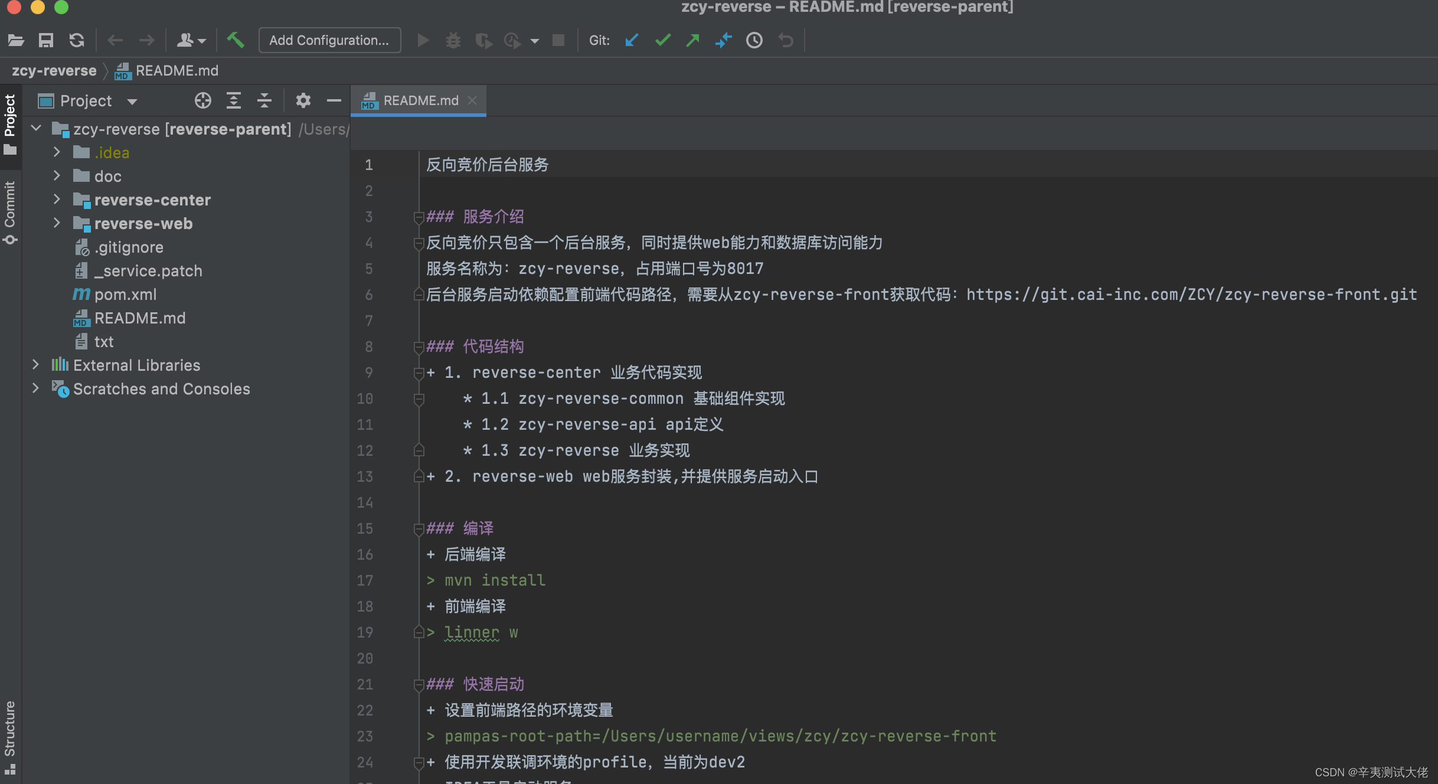Click README.md breadcrumb in navigation bar
This screenshot has width=1438, height=784.
[x=167, y=71]
